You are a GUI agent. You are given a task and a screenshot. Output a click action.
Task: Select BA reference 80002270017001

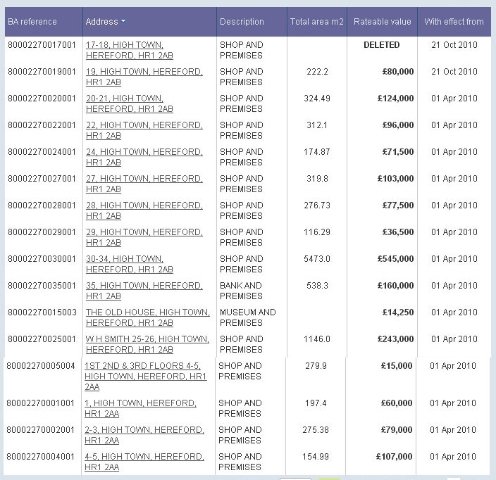coord(42,45)
